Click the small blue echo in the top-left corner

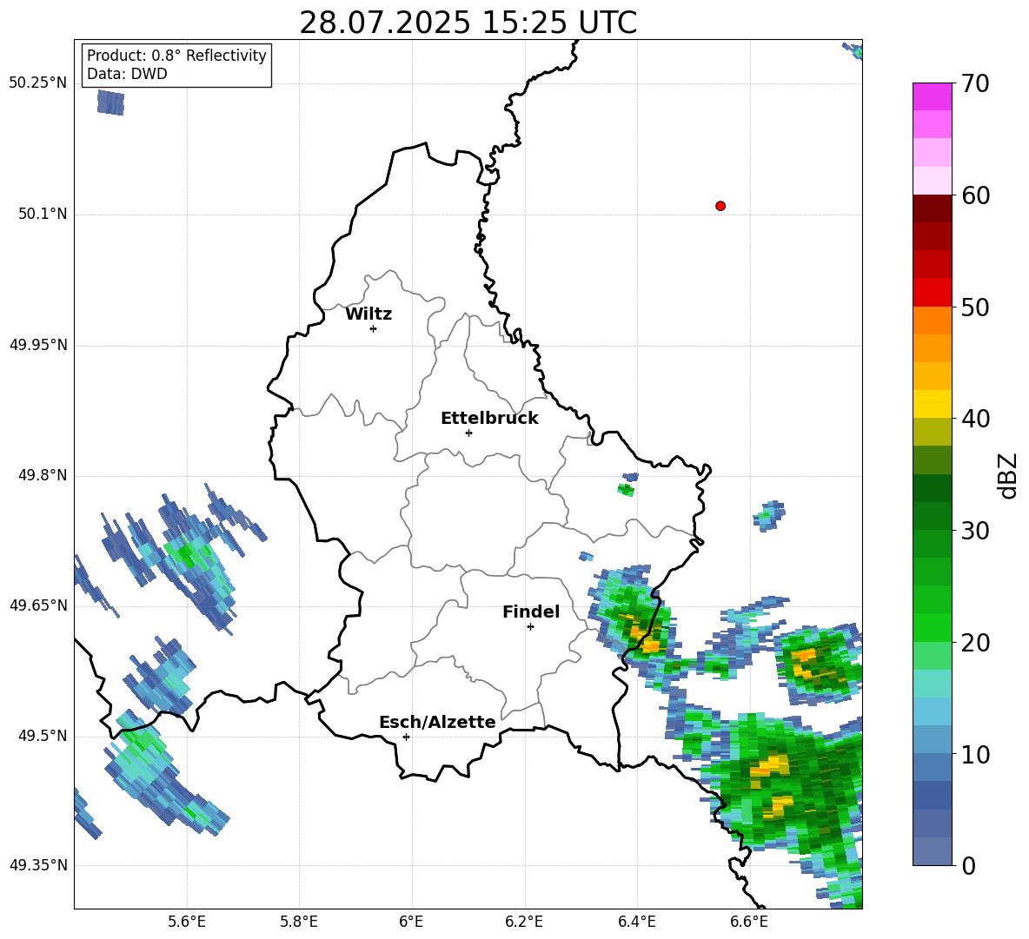coord(110,102)
